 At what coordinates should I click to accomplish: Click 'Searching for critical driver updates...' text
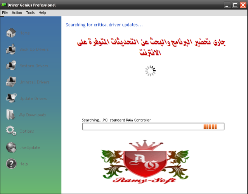(104, 25)
